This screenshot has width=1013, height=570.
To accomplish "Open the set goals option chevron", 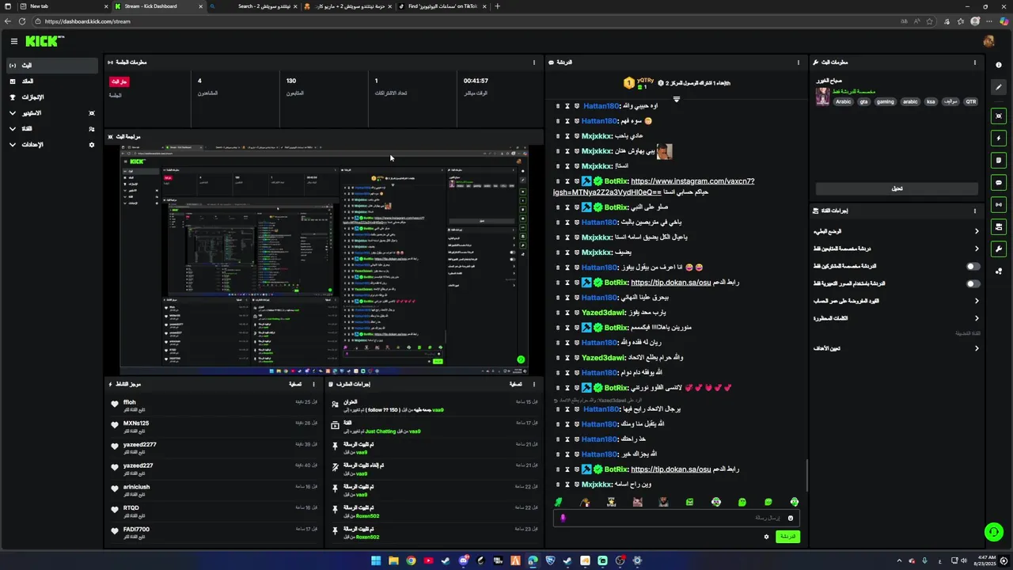I will click(x=977, y=348).
